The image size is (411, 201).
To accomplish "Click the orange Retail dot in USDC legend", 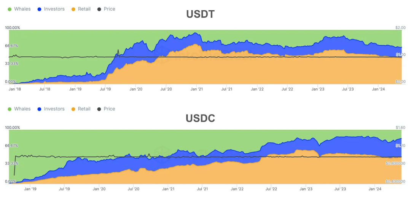I will click(x=73, y=109).
